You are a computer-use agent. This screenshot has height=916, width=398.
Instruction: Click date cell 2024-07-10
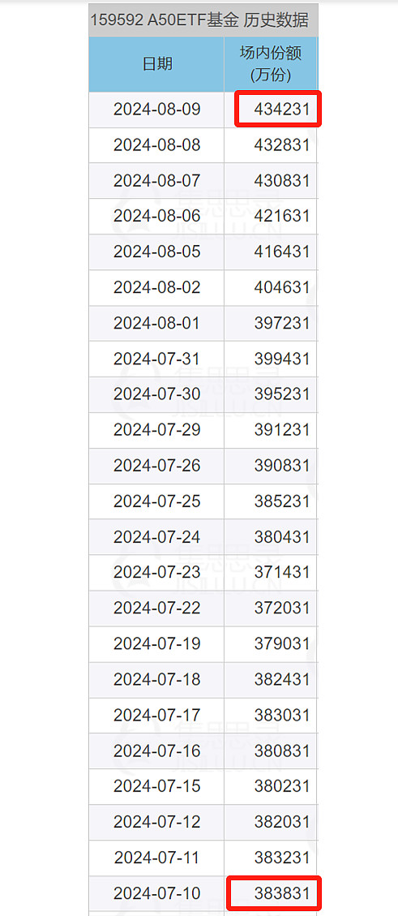click(156, 893)
